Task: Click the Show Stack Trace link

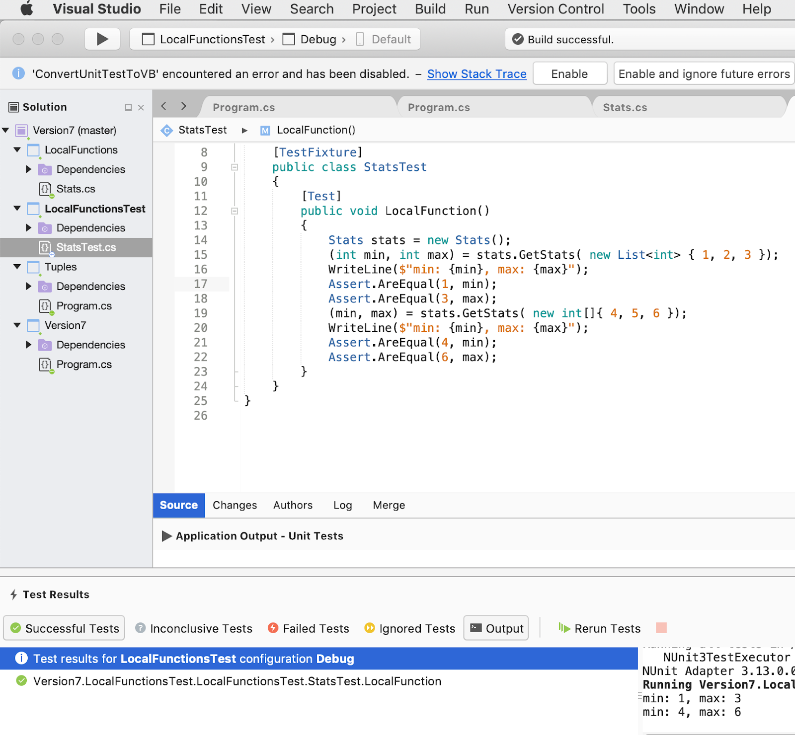Action: point(477,74)
